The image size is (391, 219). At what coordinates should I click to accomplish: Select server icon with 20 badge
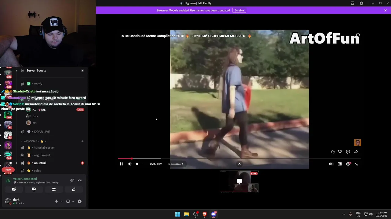click(8, 135)
